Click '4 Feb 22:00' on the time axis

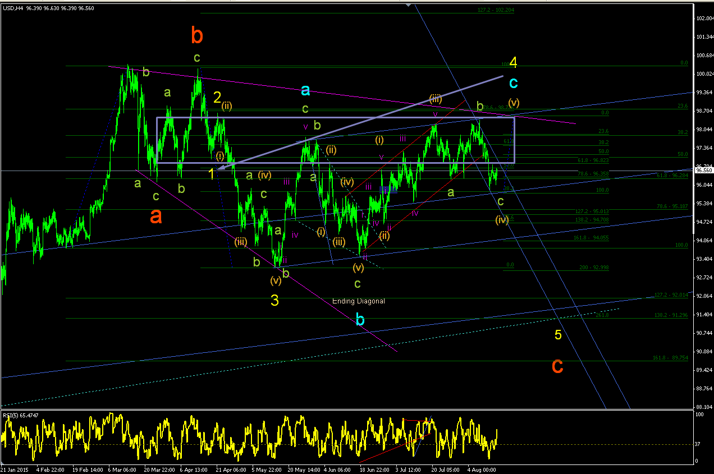coord(50,469)
